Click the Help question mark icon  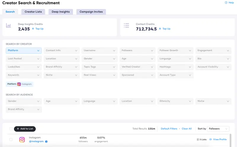(226, 3)
